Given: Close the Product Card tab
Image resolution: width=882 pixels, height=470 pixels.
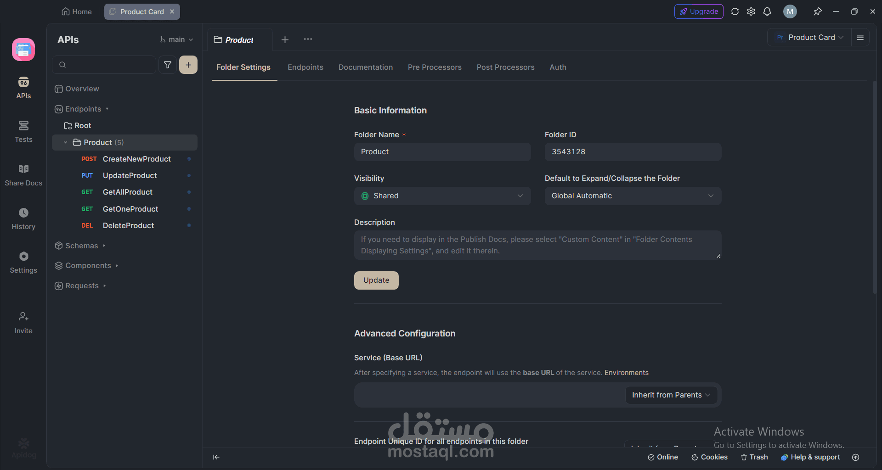Looking at the screenshot, I should point(172,11).
